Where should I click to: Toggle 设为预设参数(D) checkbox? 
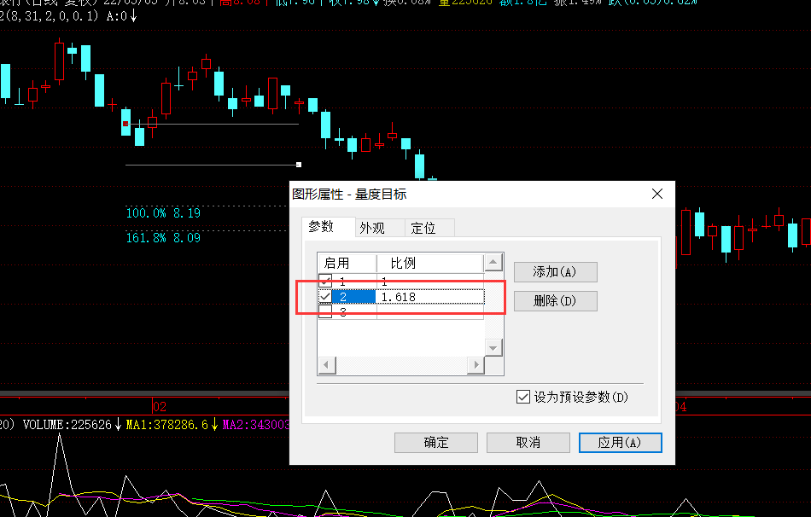(x=523, y=397)
